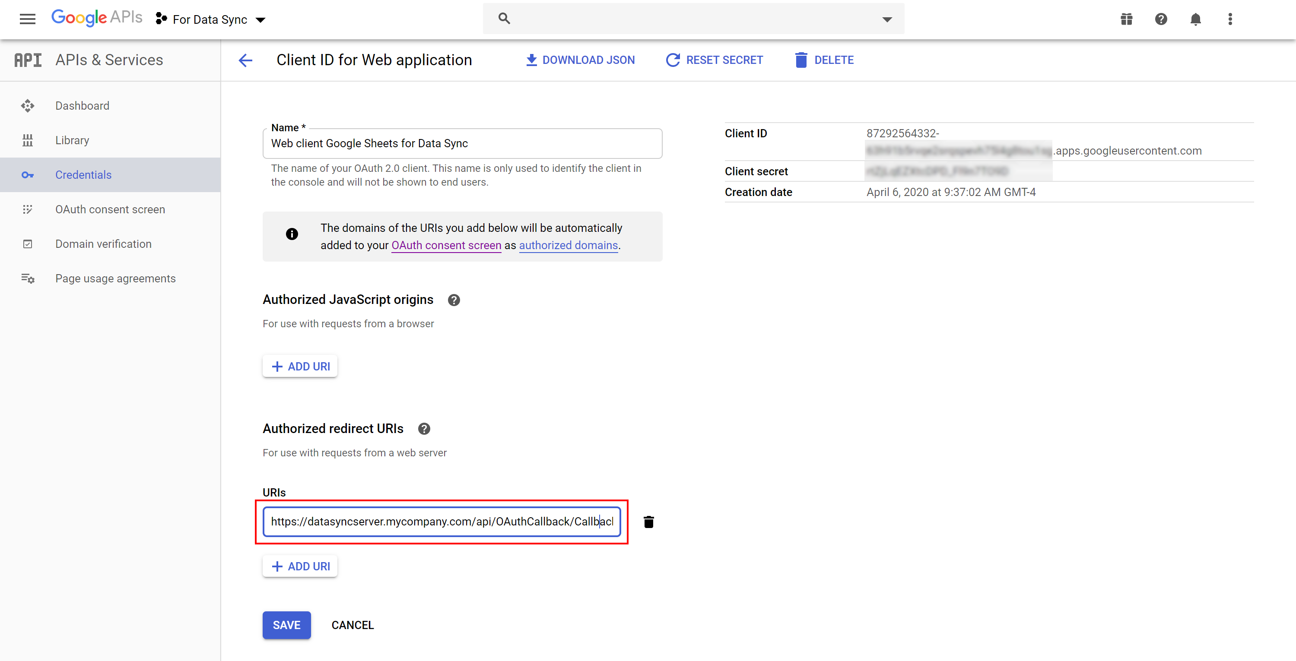The height and width of the screenshot is (661, 1296).
Task: Focus the Name input field
Action: [462, 143]
